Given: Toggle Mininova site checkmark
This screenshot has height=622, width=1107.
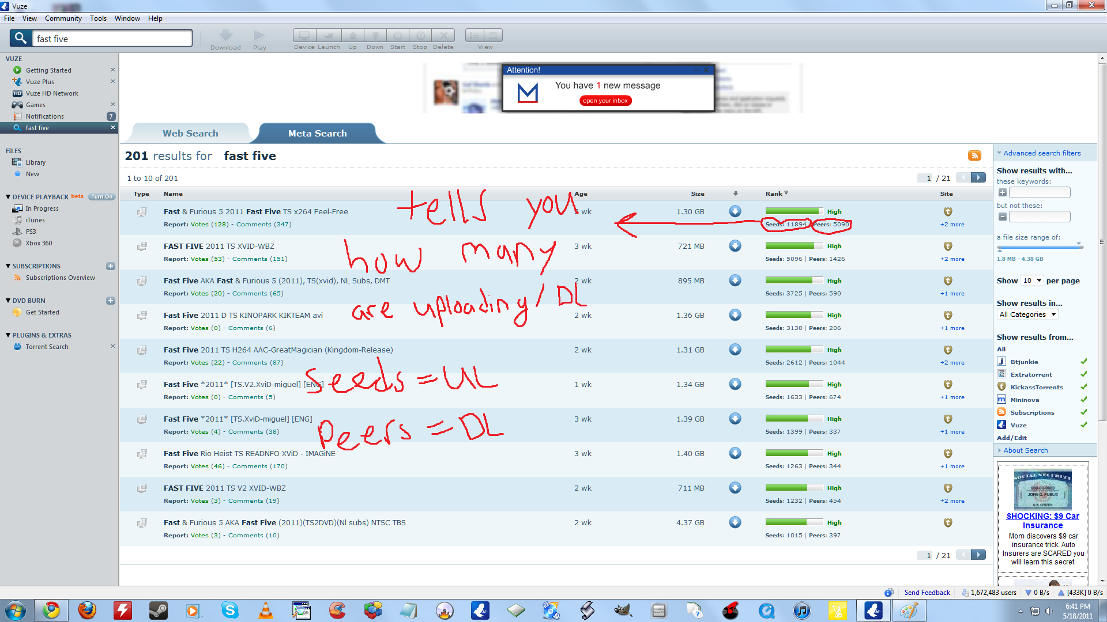Looking at the screenshot, I should (x=1083, y=400).
